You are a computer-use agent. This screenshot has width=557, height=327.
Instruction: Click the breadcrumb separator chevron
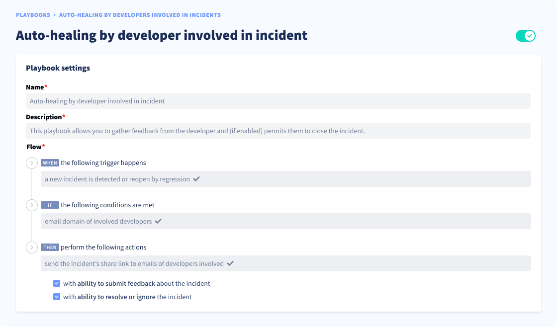point(54,15)
